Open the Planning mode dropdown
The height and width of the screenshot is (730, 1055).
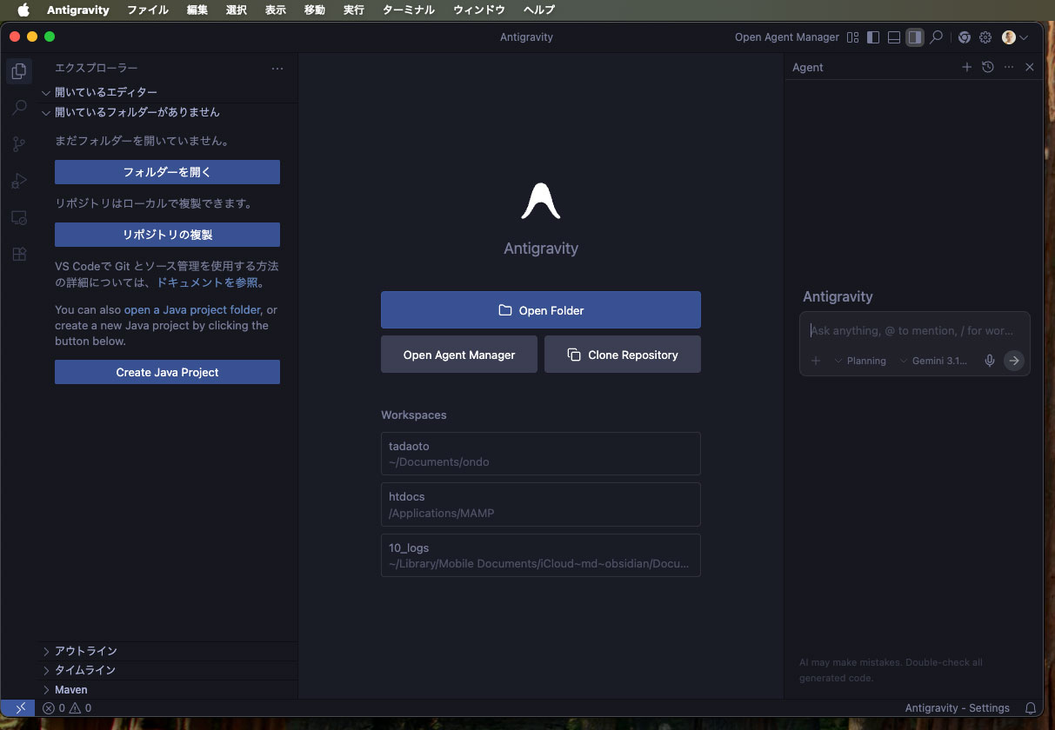click(860, 361)
